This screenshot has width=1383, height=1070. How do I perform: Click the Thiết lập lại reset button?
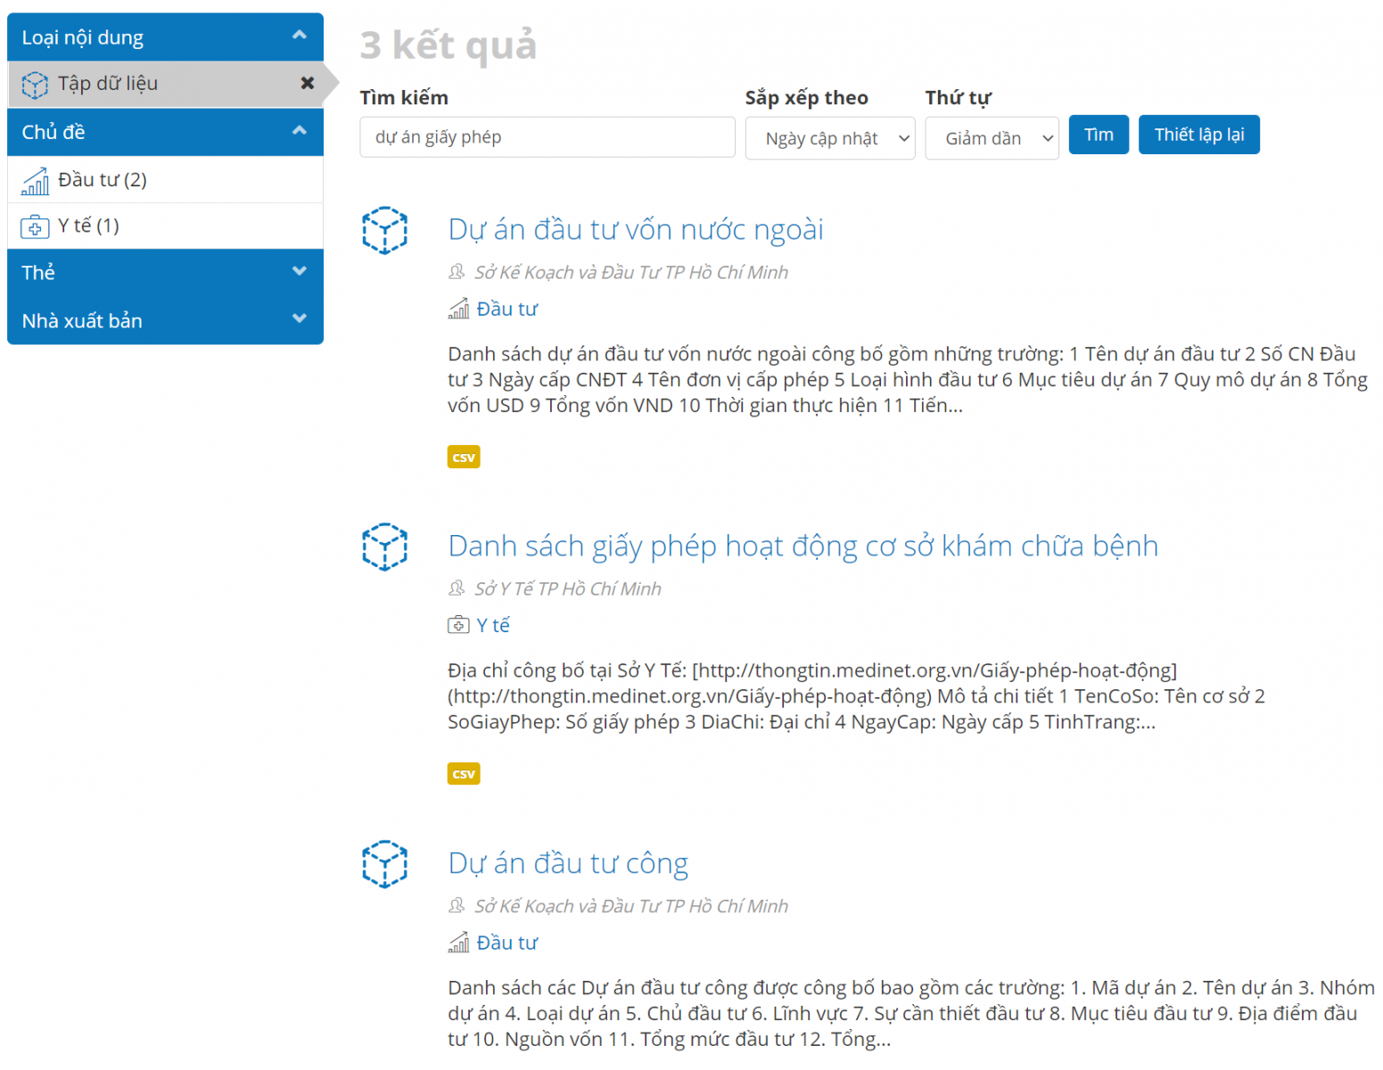[x=1198, y=135]
